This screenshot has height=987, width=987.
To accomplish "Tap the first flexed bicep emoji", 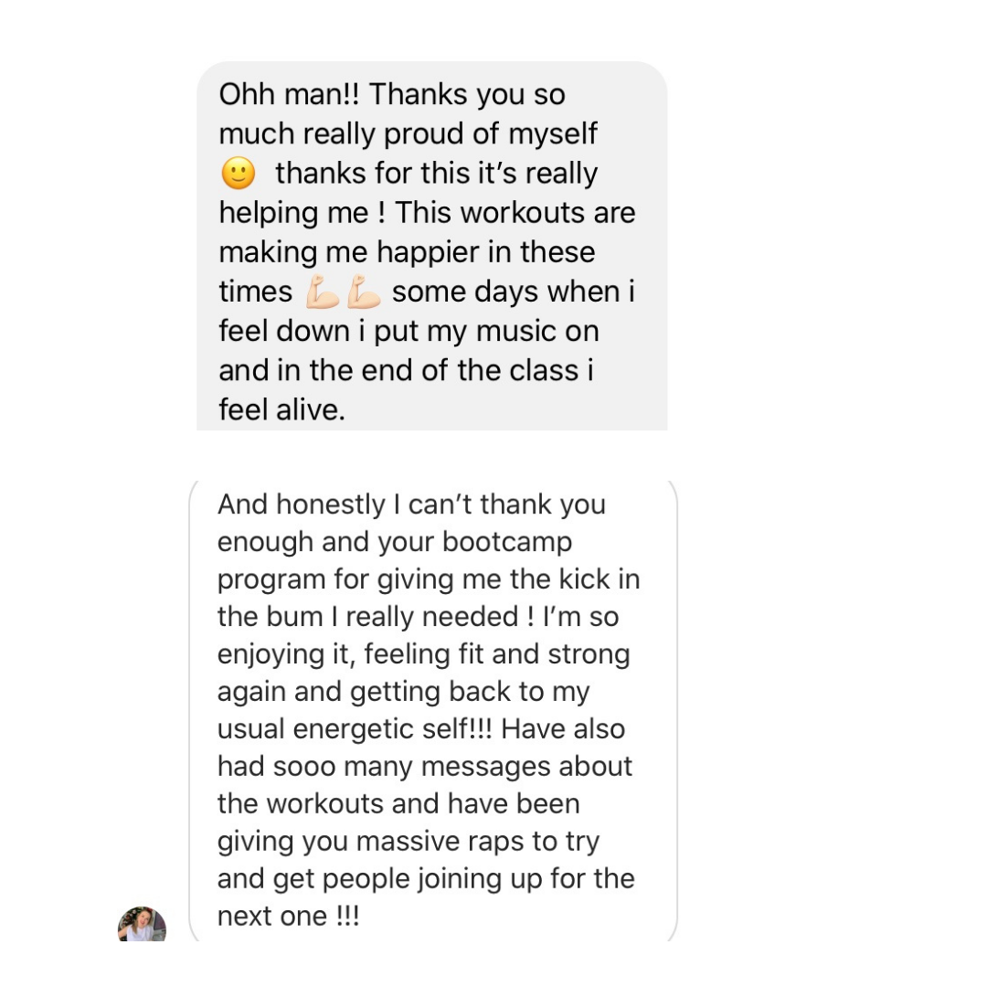I will 323,292.
